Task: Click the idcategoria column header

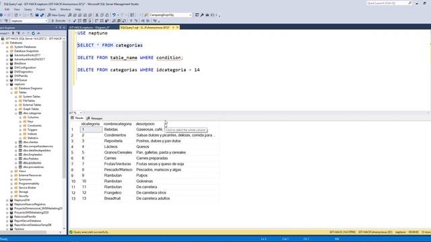Action: point(90,124)
